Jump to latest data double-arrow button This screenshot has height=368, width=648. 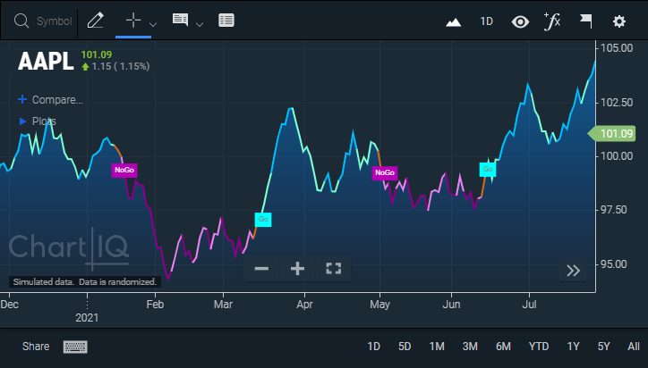click(573, 271)
